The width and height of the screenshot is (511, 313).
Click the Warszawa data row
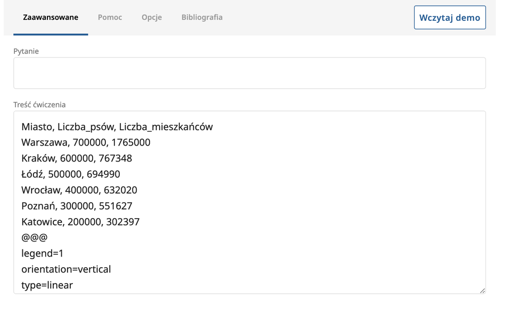pos(86,142)
